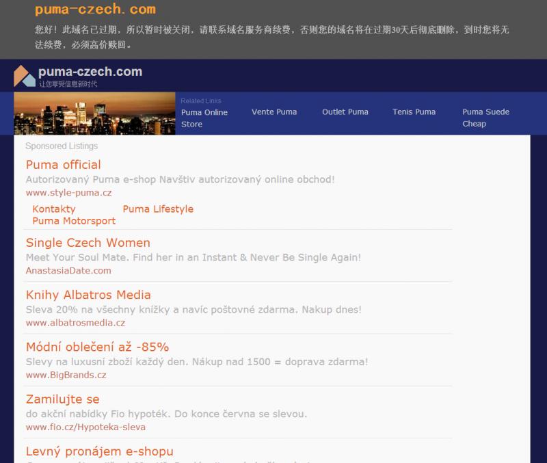Go to Puma Suede Cheap link
Screen dimensions: 547x463
point(485,118)
